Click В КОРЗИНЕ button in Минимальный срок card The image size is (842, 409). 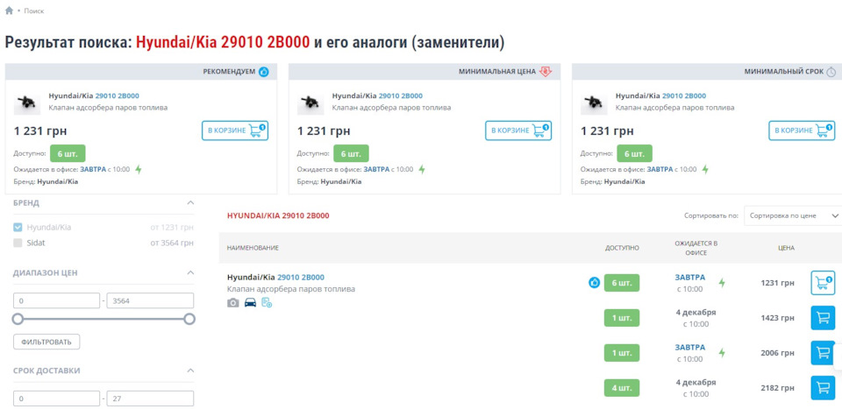click(802, 130)
